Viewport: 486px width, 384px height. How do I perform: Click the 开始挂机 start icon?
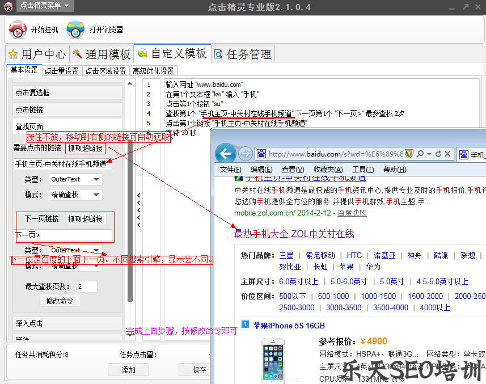pos(17,31)
